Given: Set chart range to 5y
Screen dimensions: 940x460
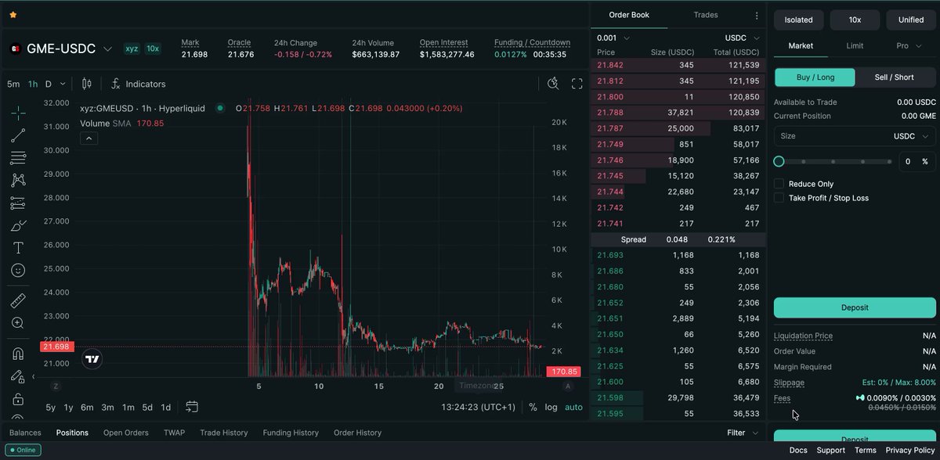Looking at the screenshot, I should pos(51,407).
